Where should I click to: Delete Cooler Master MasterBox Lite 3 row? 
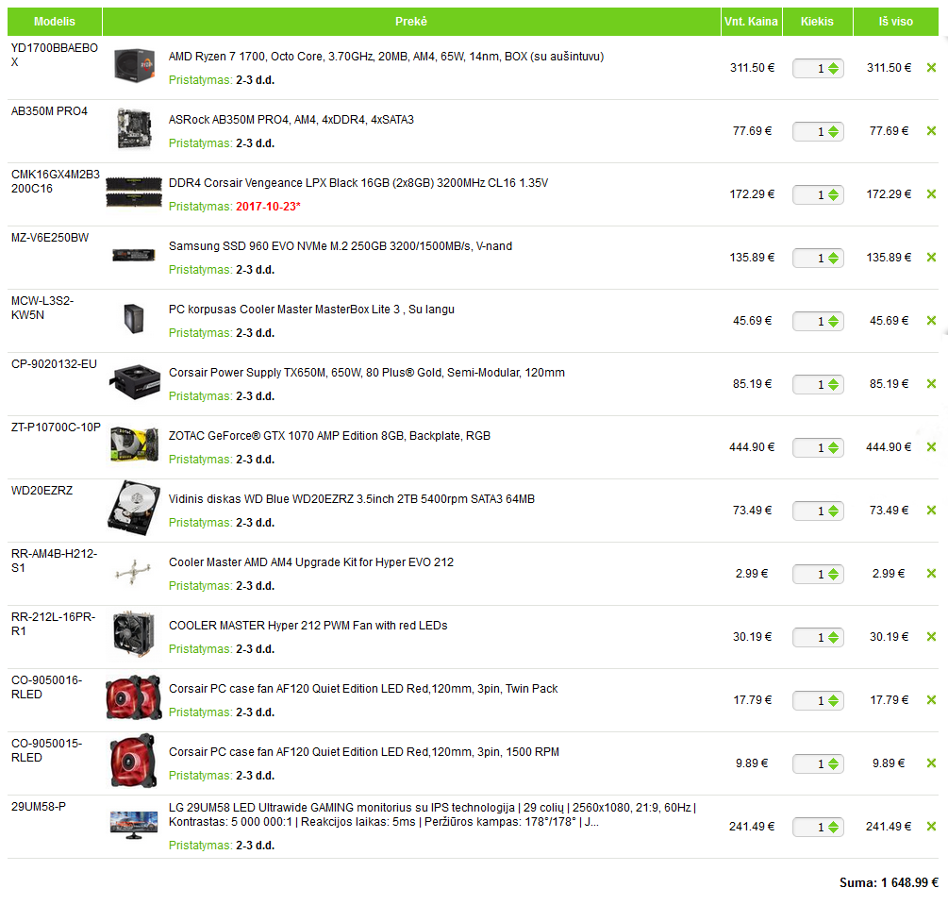click(x=931, y=321)
